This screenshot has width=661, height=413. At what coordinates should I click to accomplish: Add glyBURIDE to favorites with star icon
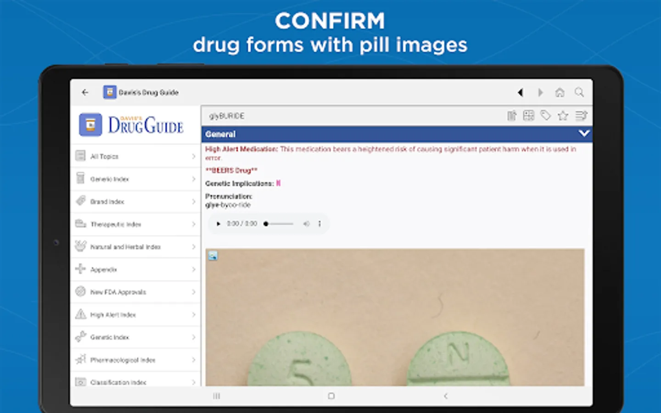click(x=563, y=116)
